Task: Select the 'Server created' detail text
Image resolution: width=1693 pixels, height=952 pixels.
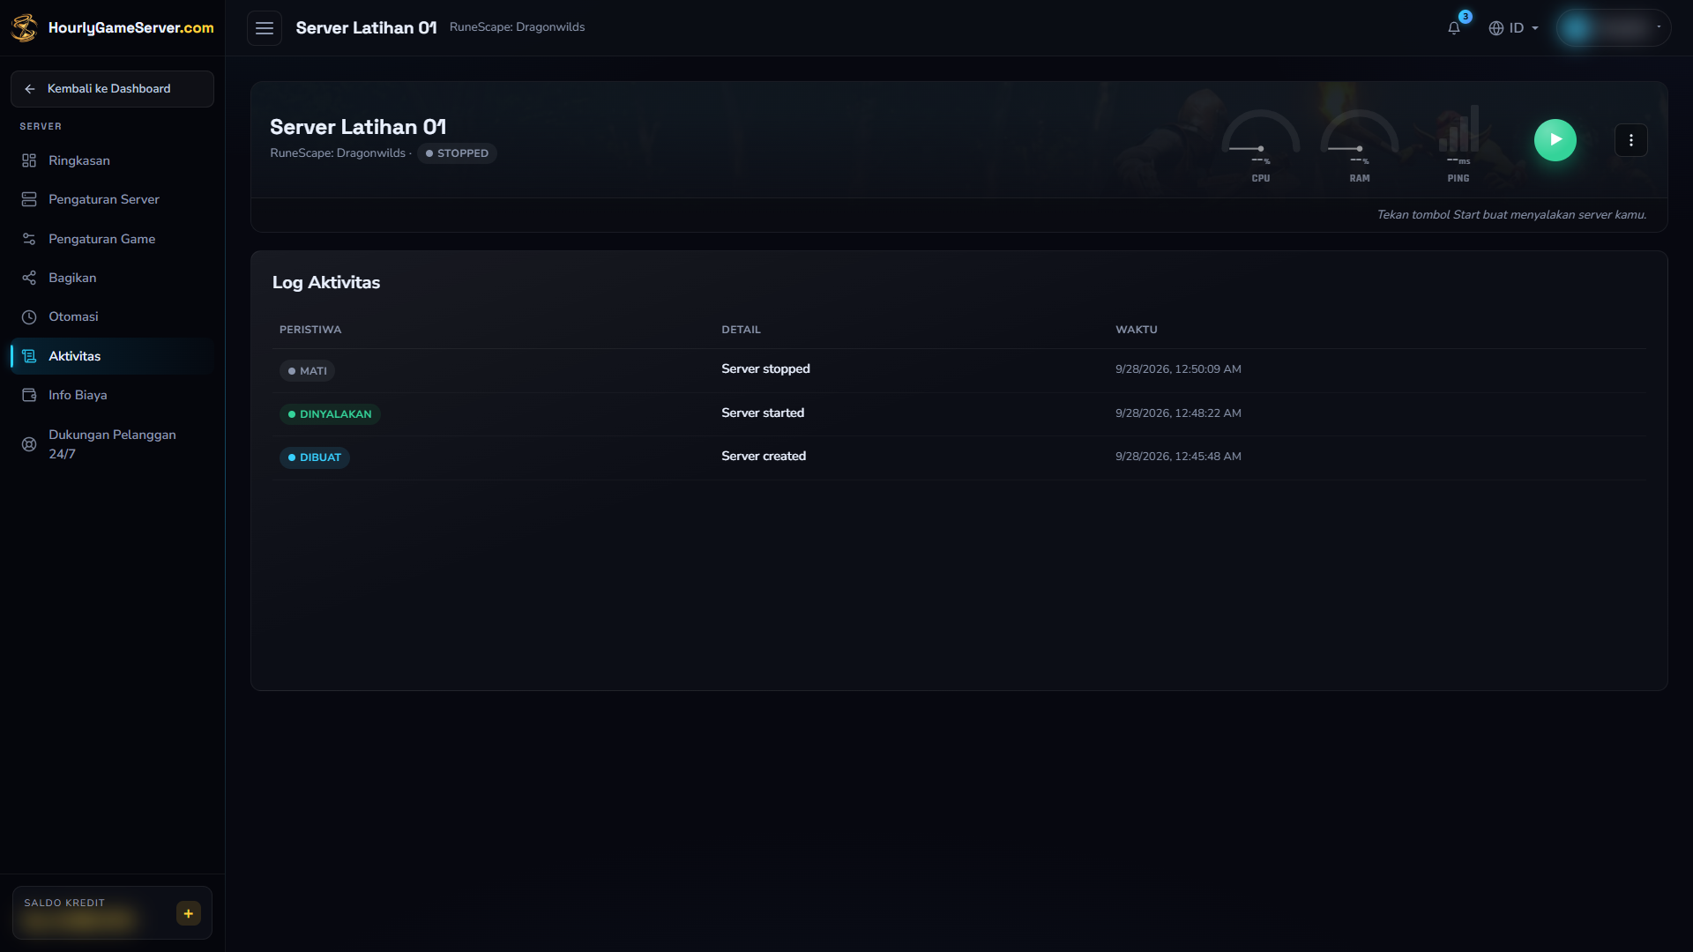Action: point(764,456)
